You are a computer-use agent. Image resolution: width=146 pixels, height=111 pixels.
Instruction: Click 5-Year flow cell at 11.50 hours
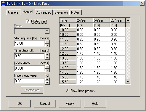[102, 44]
